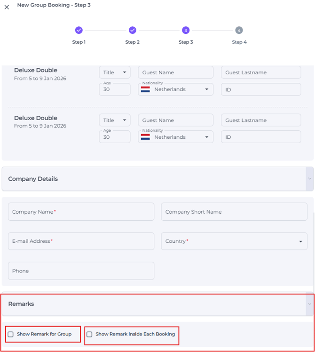The width and height of the screenshot is (315, 352).
Task: Collapse the Remarks section
Action: click(309, 304)
